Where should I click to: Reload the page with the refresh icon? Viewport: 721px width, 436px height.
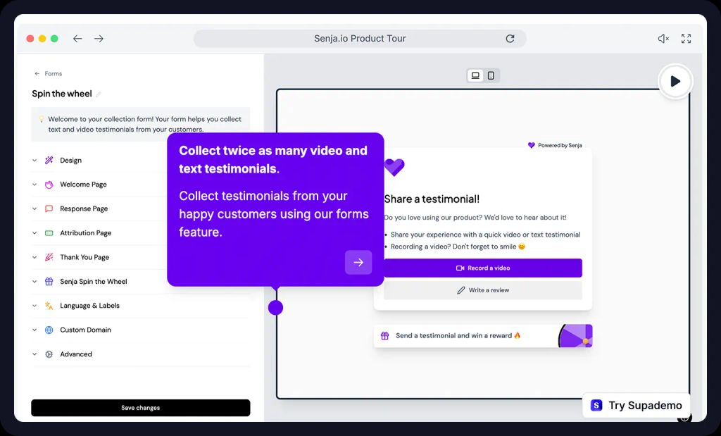510,39
